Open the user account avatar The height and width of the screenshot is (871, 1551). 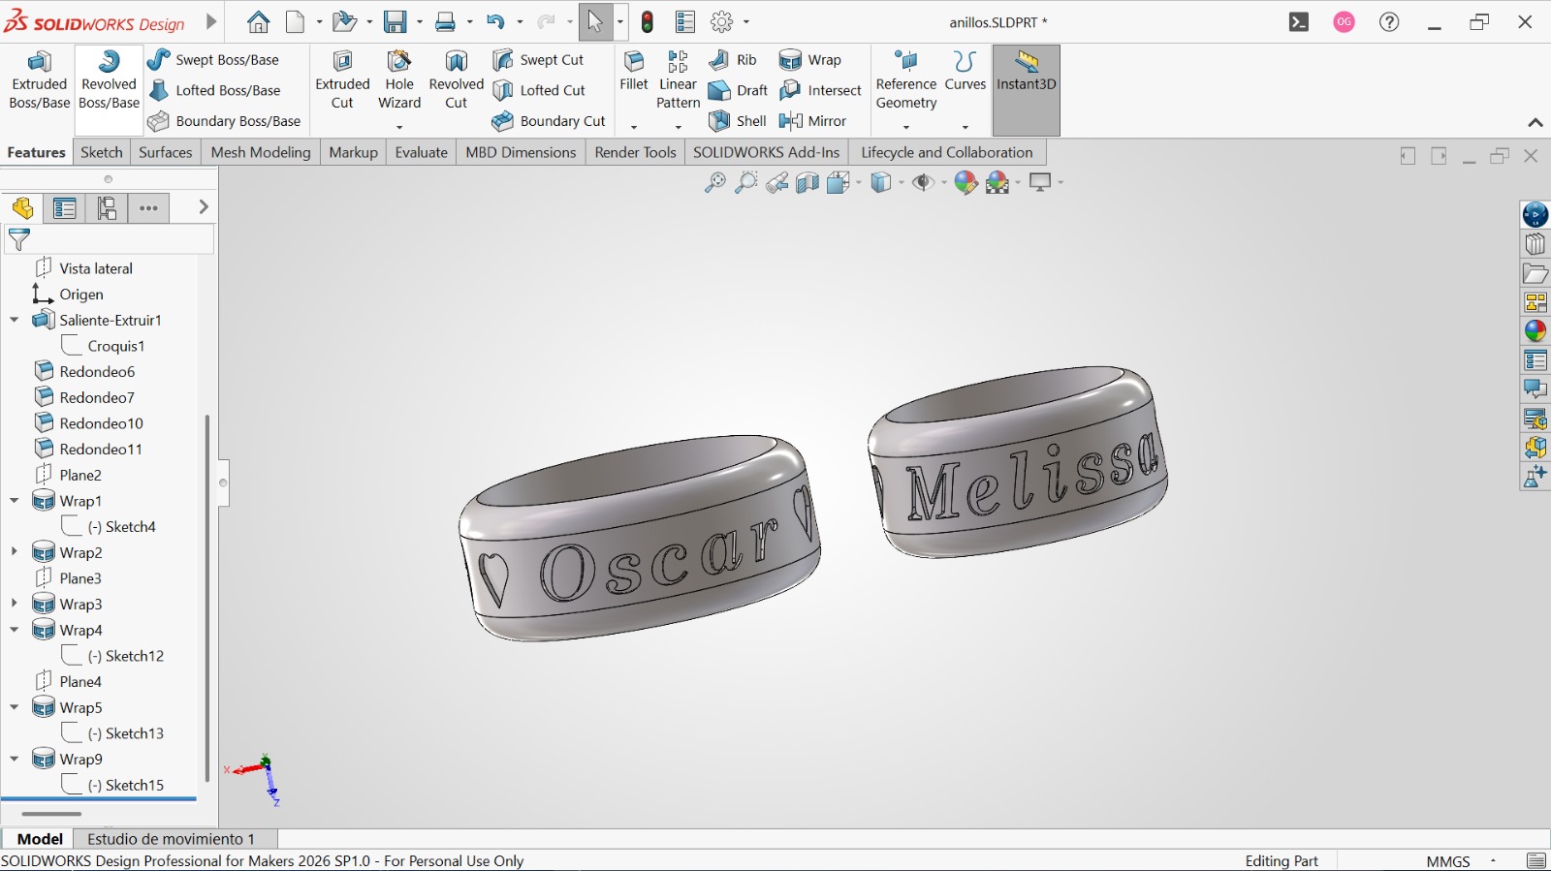tap(1344, 22)
